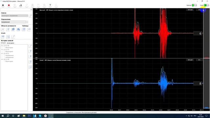Delete selected history record with trash icon
The image size is (210, 118).
pyautogui.click(x=31, y=62)
